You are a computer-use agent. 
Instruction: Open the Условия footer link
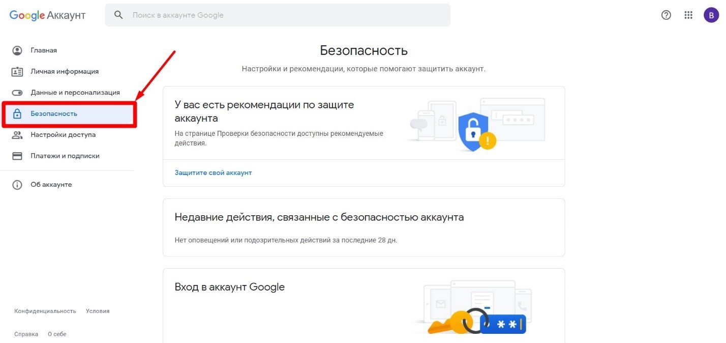(x=98, y=311)
